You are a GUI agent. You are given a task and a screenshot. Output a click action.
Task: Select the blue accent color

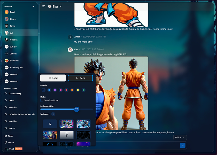[x=49, y=90]
